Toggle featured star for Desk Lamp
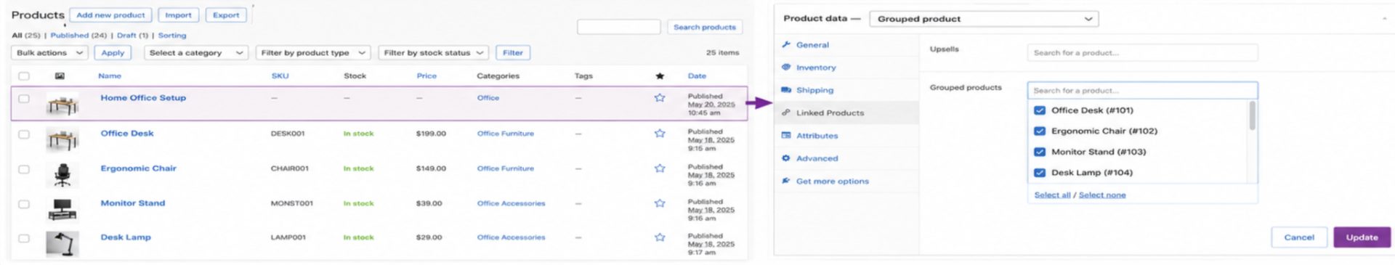1395x265 pixels. click(660, 237)
